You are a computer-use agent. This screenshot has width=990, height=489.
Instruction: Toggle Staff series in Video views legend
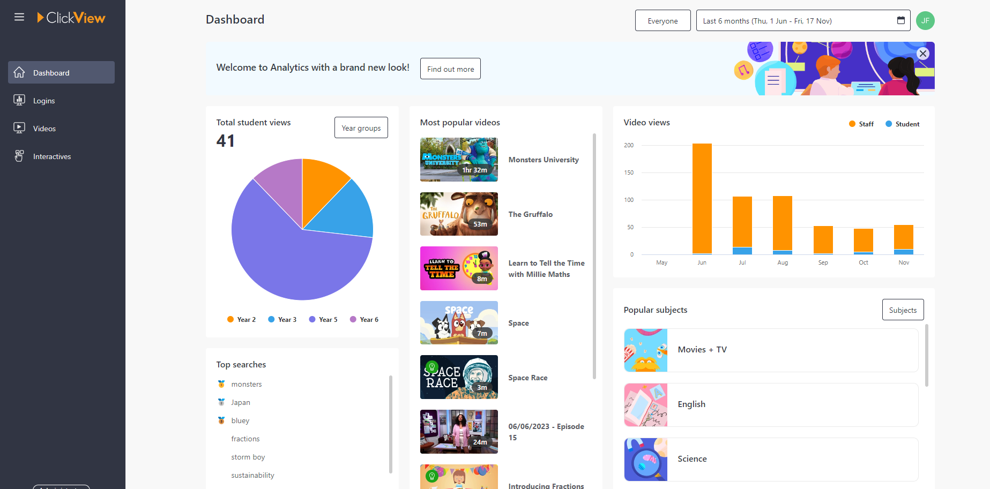click(861, 124)
